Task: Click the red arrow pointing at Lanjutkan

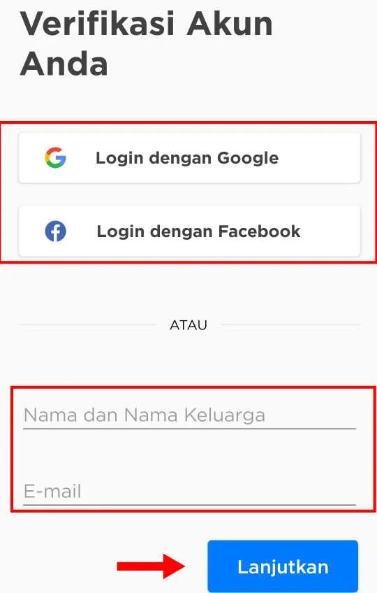Action: pos(151,566)
